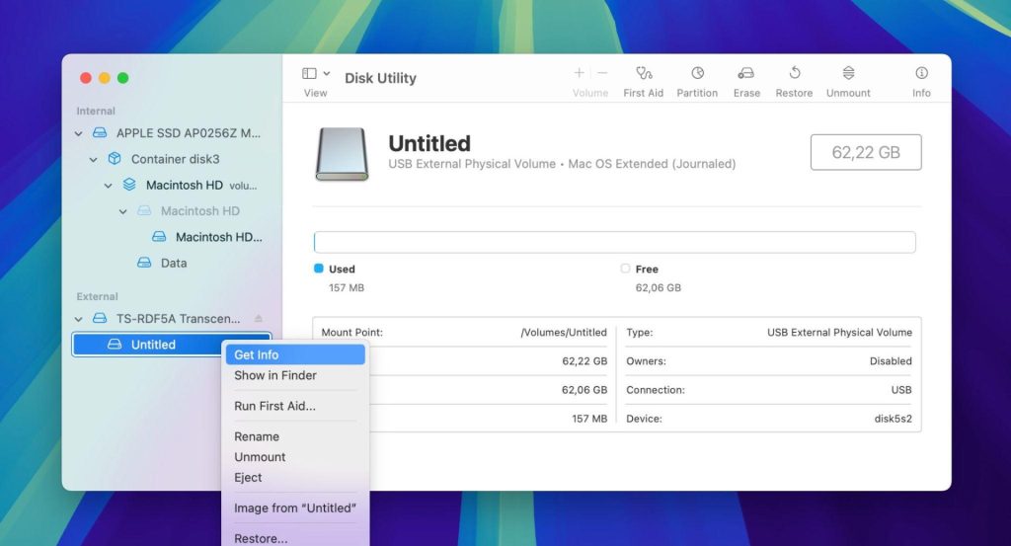
Task: Click the Macintosh HD... snapshot disk icon
Action: click(x=159, y=237)
